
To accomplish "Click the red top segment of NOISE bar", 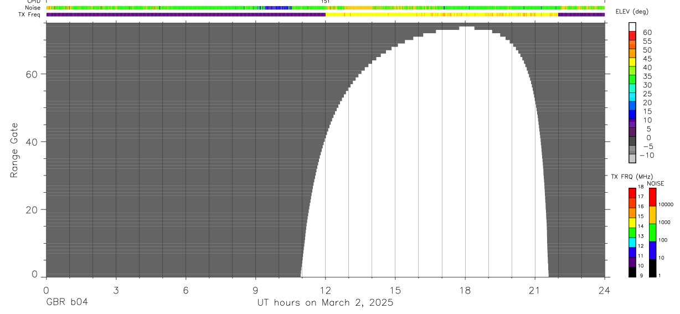I will [652, 197].
